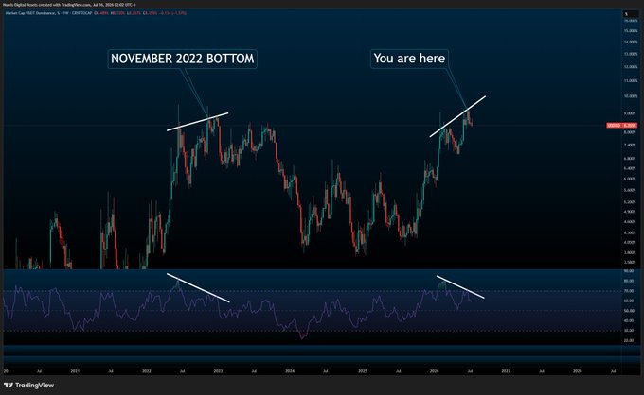This screenshot has width=644, height=395.
Task: Select the You are here callout label
Action: point(409,59)
